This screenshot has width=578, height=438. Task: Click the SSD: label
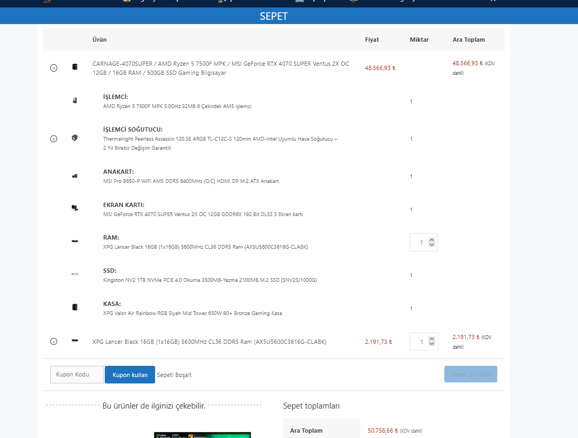click(110, 271)
